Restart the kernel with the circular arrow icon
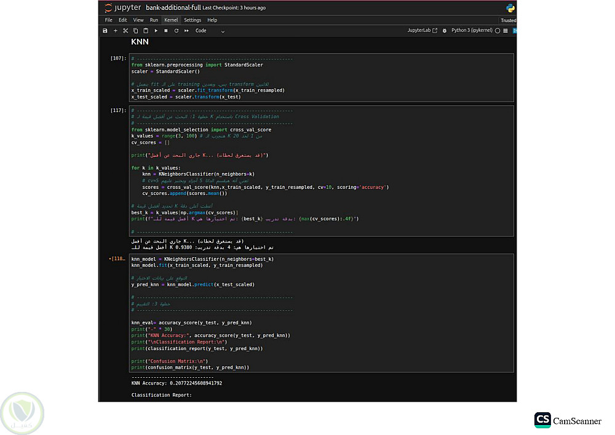 pos(177,31)
